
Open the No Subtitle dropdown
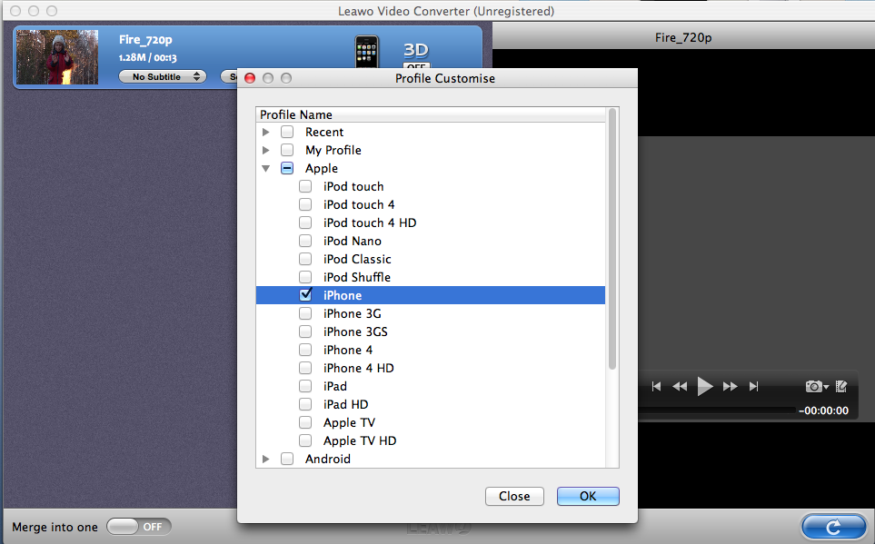point(163,76)
